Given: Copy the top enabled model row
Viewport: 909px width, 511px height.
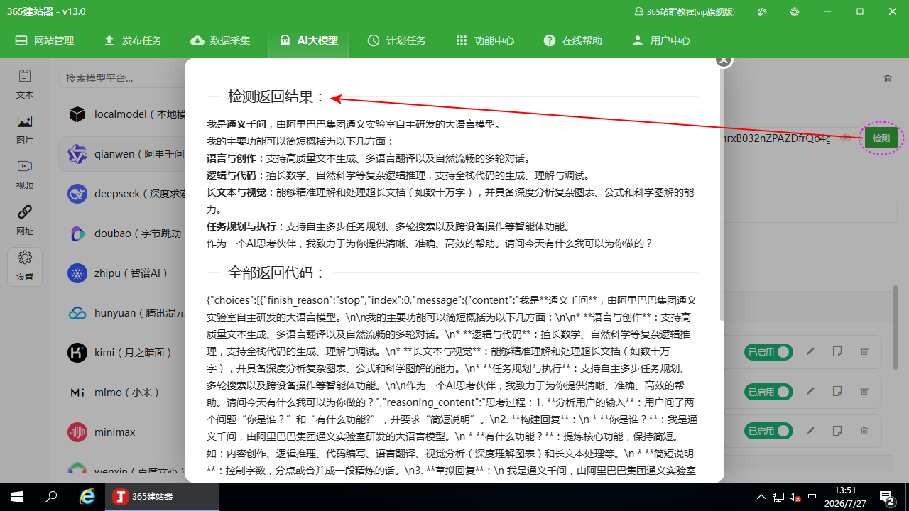Looking at the screenshot, I should 837,351.
